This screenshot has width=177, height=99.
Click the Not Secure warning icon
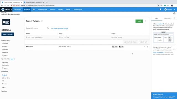tap(12, 5)
